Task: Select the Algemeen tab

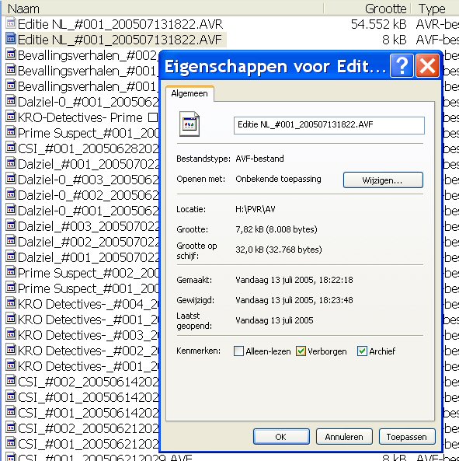Action: (190, 93)
